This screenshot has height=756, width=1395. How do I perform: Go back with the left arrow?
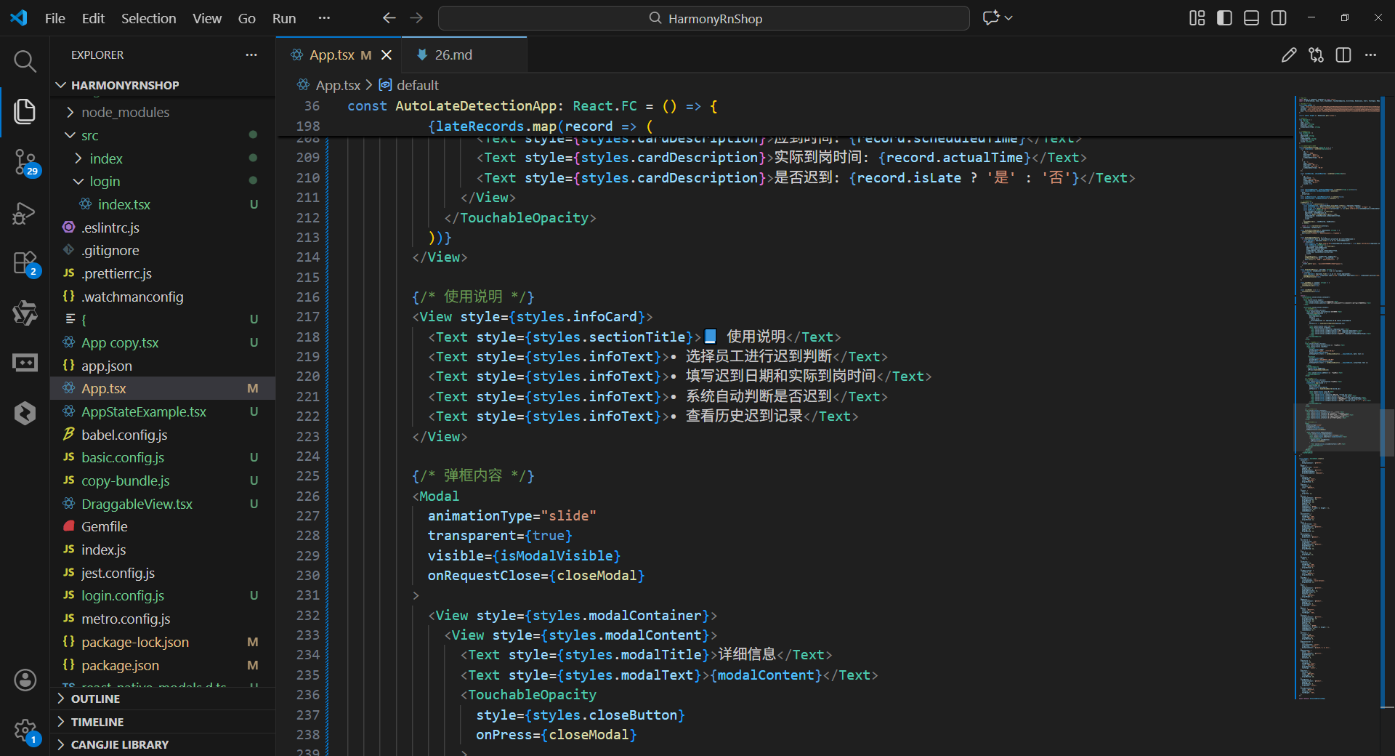click(x=389, y=18)
